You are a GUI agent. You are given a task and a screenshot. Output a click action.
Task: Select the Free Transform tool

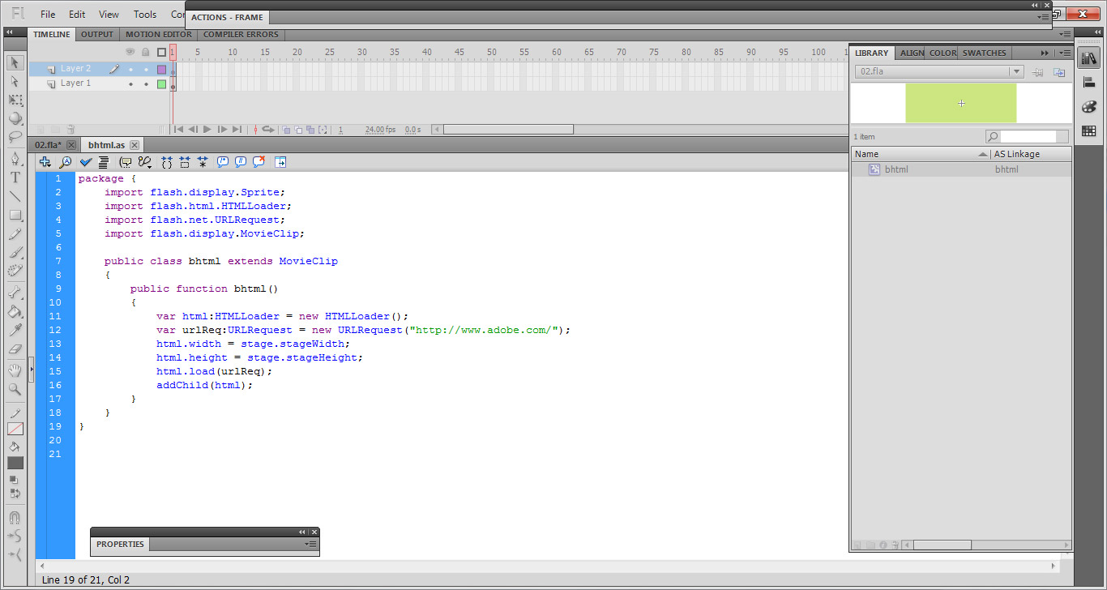pos(15,100)
